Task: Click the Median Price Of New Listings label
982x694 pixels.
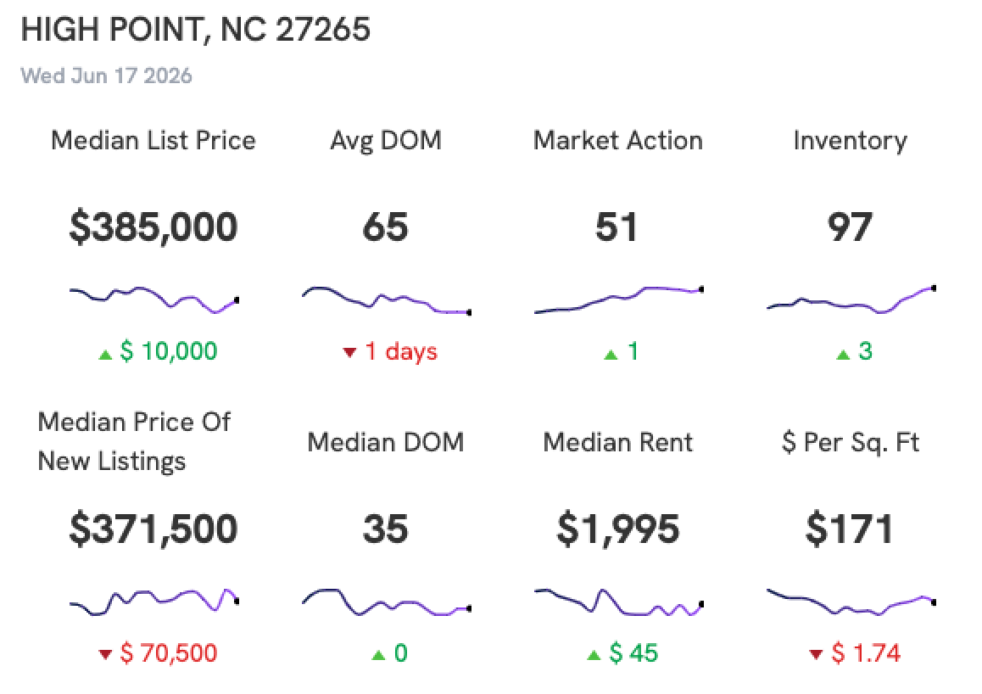Action: pos(134,441)
